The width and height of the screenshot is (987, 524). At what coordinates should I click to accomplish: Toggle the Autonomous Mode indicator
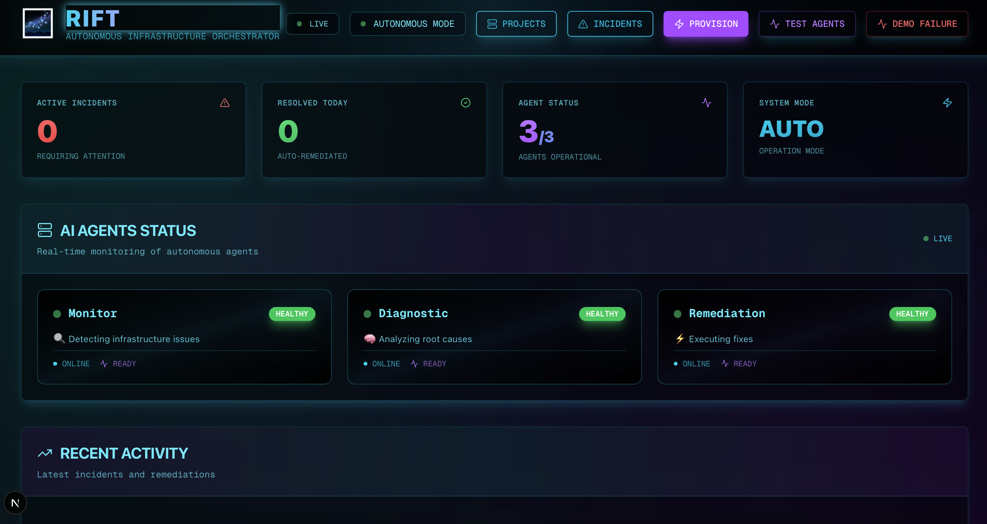pos(407,24)
